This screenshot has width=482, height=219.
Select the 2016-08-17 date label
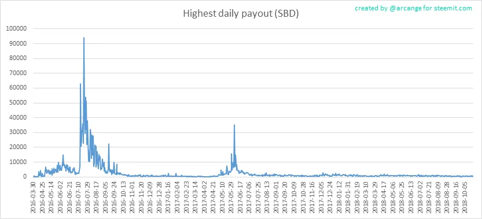click(96, 197)
